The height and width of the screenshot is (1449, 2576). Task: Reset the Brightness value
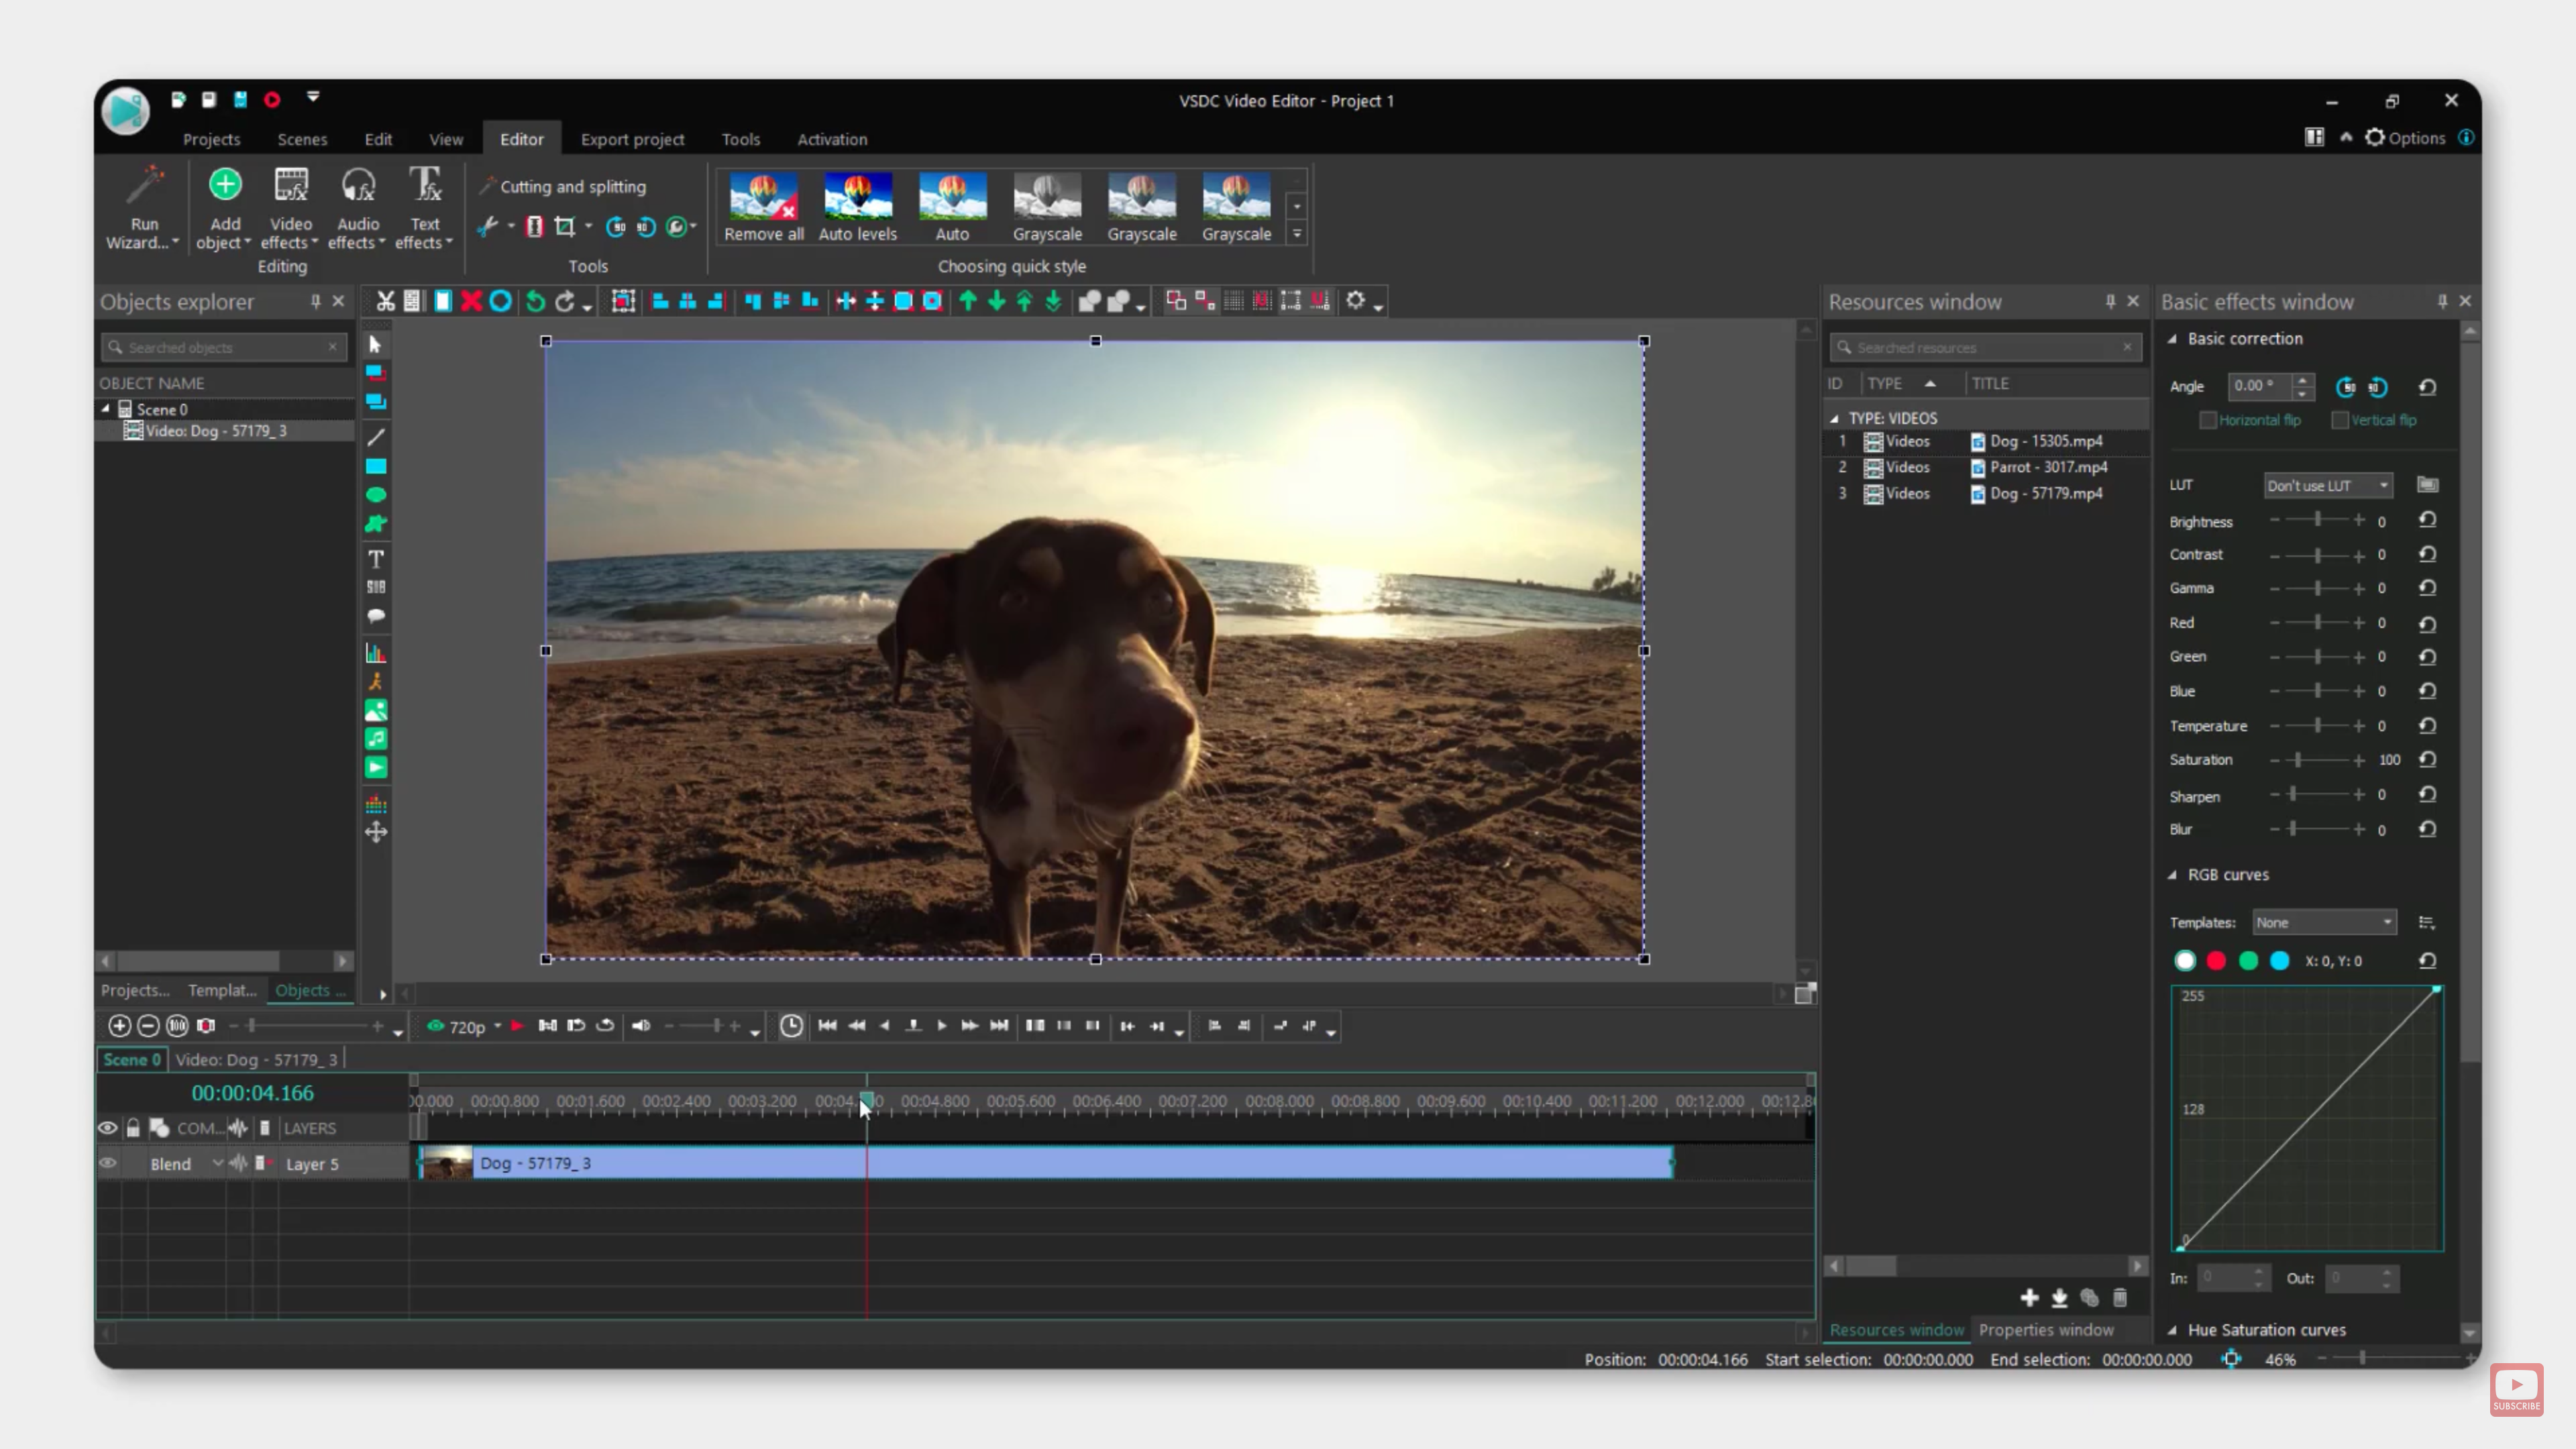[2427, 520]
